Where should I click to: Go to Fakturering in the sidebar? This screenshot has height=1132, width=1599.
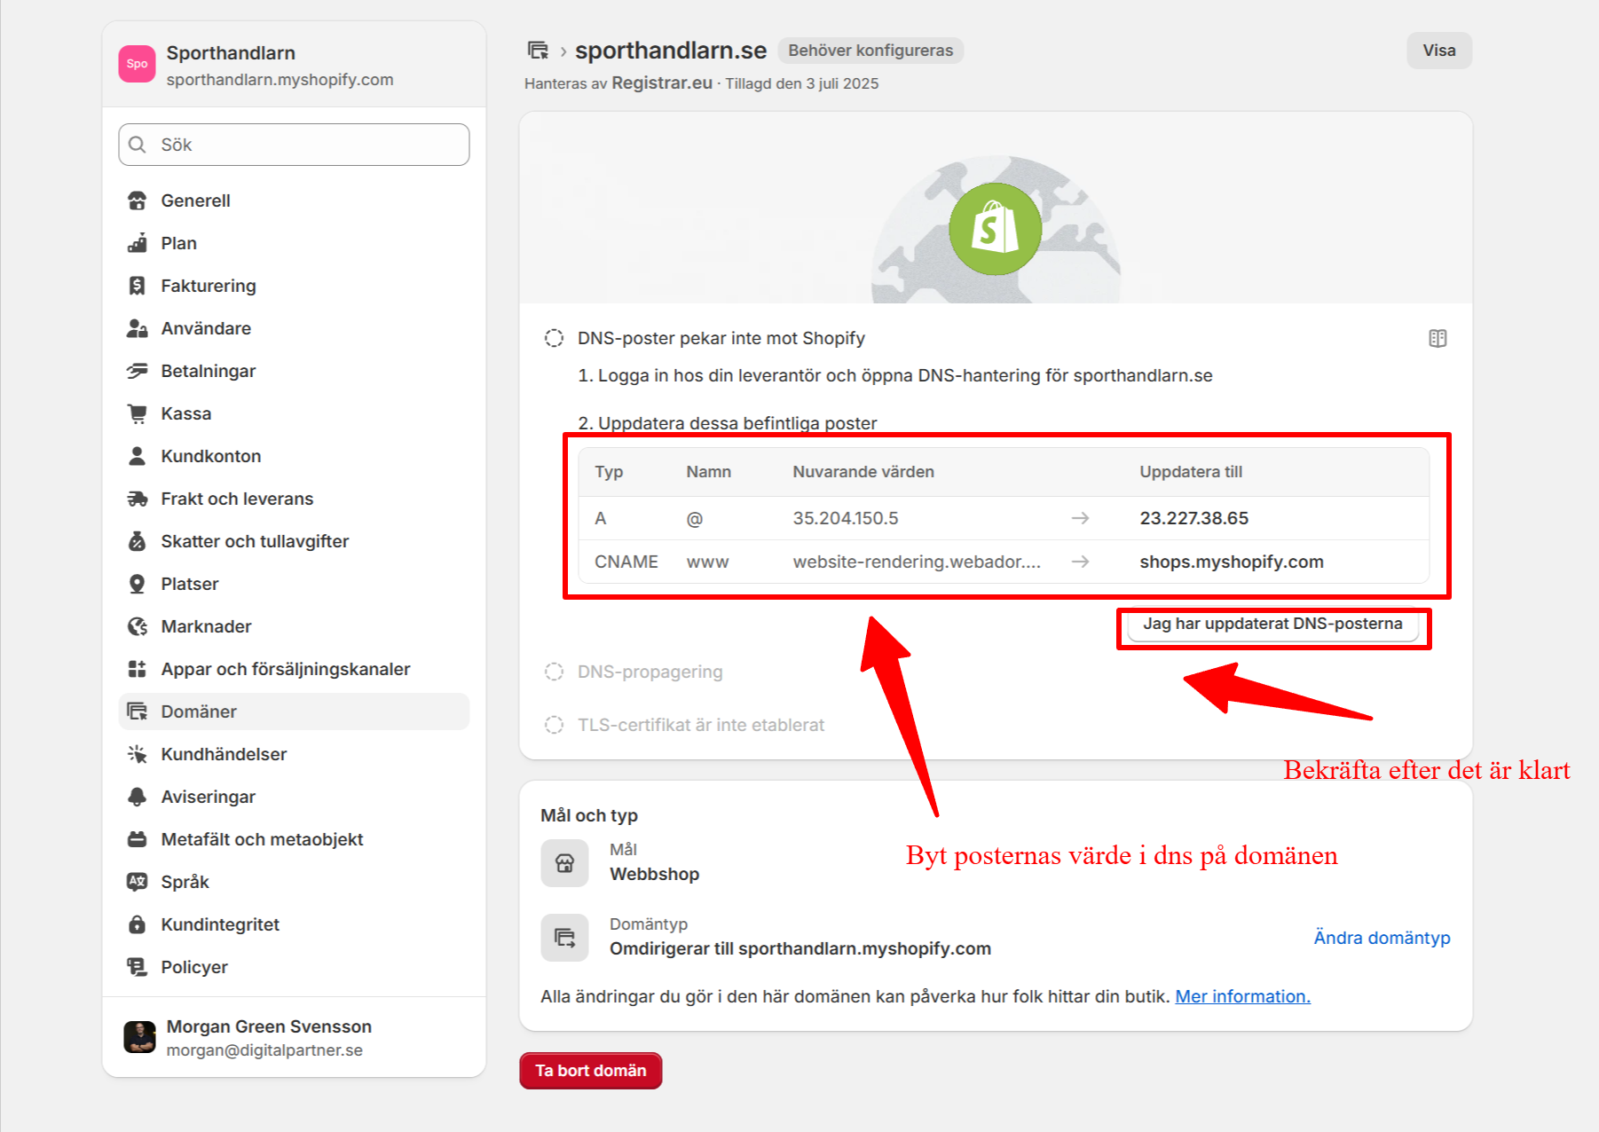point(209,286)
